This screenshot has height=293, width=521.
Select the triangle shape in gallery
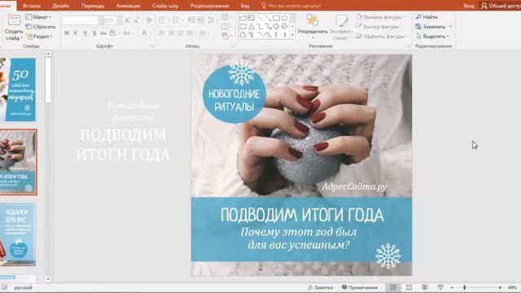pyautogui.click(x=252, y=26)
